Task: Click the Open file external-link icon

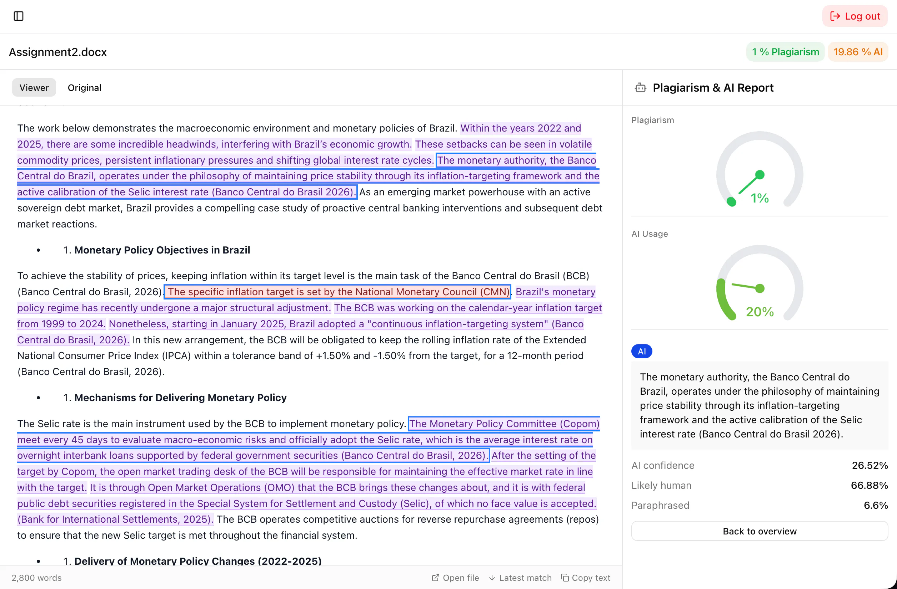Action: click(435, 578)
